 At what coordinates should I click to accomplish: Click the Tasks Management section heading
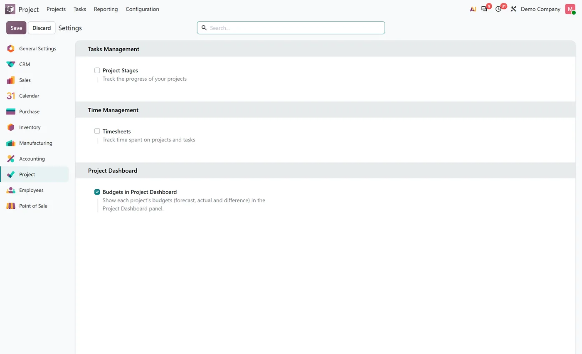click(113, 49)
